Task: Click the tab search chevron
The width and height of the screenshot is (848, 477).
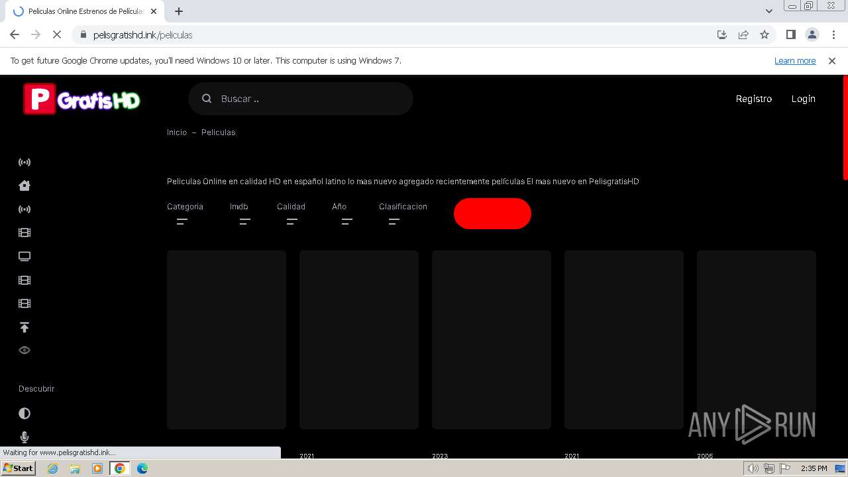Action: pyautogui.click(x=768, y=11)
